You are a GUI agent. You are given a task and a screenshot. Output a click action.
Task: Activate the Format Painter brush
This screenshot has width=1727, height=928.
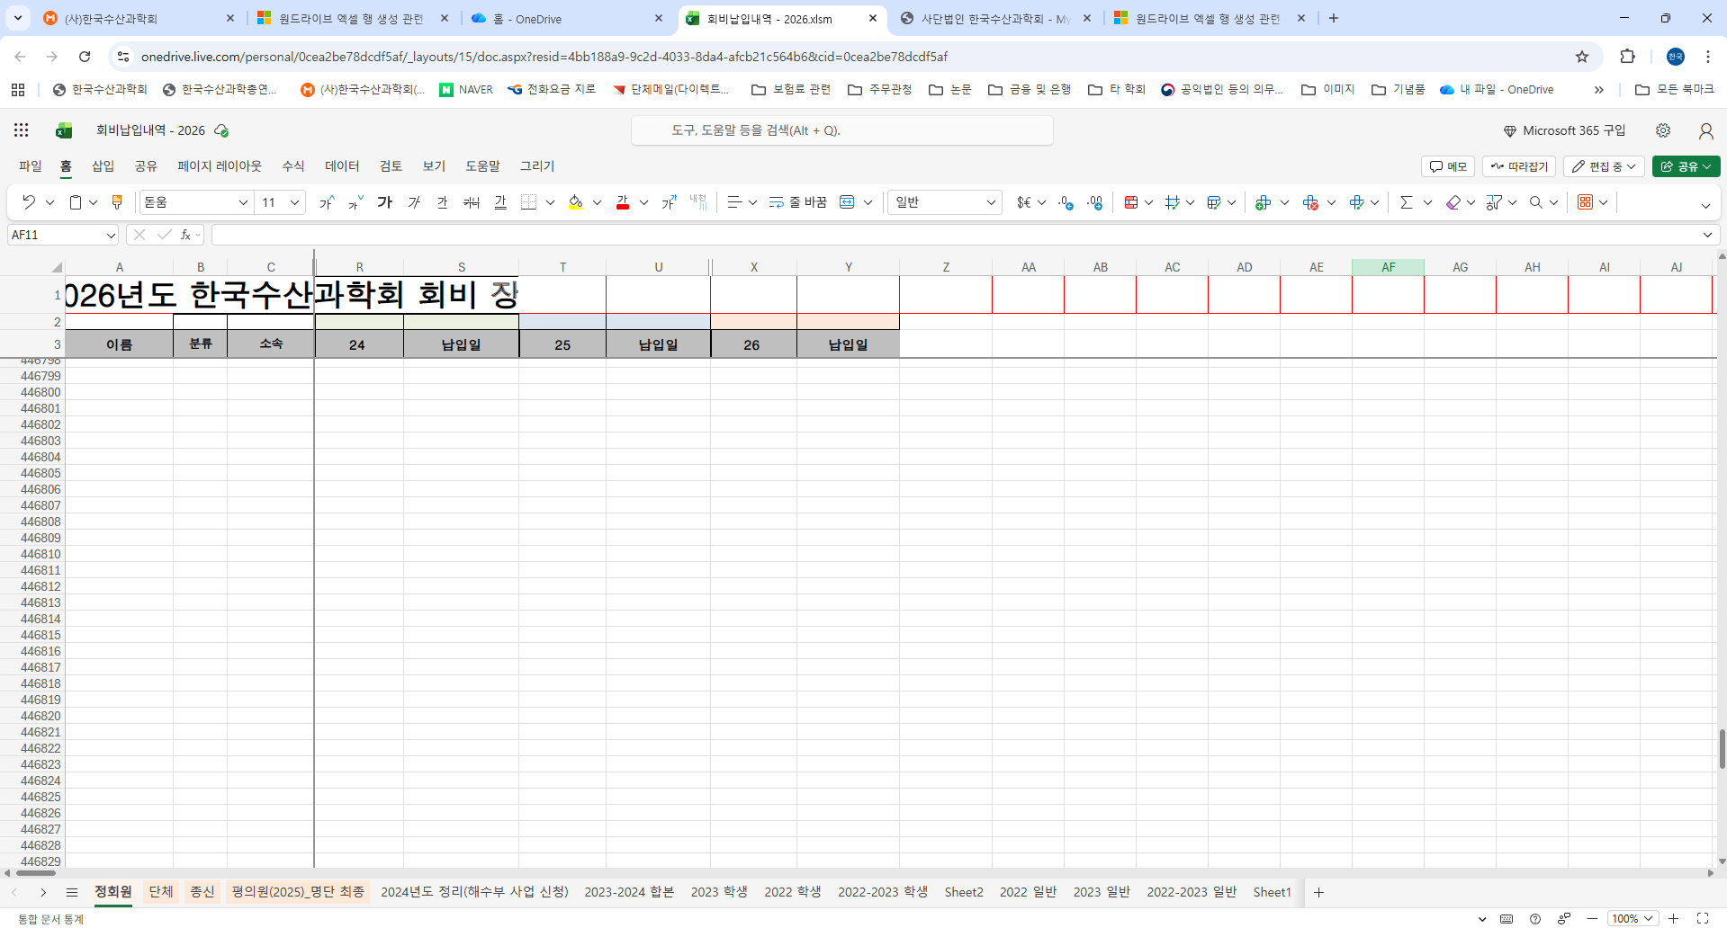point(117,202)
